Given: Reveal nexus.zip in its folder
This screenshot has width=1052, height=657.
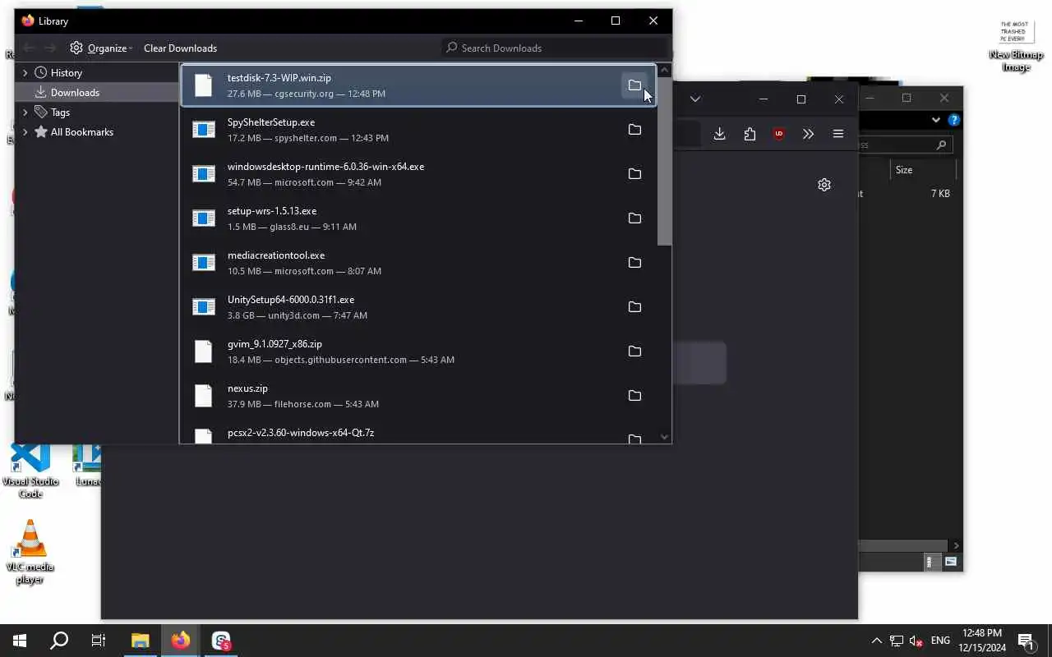Looking at the screenshot, I should [634, 396].
